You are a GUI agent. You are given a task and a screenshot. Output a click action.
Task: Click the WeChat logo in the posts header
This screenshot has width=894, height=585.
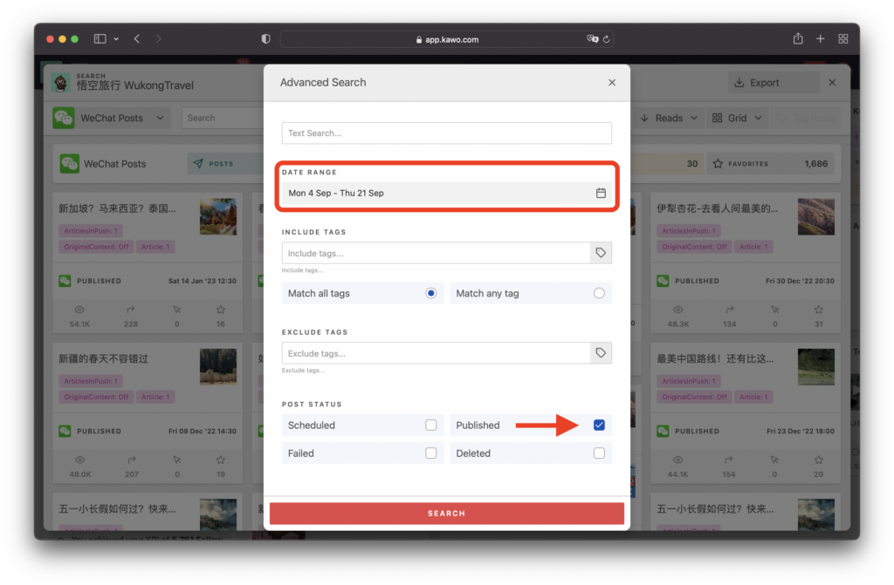tap(70, 164)
